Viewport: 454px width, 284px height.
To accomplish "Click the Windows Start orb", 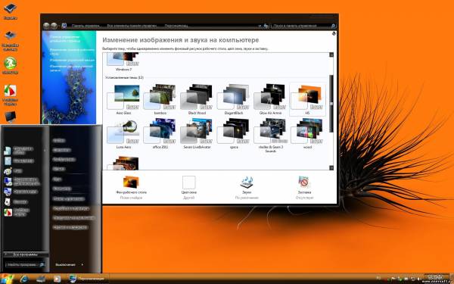I will tap(8, 279).
